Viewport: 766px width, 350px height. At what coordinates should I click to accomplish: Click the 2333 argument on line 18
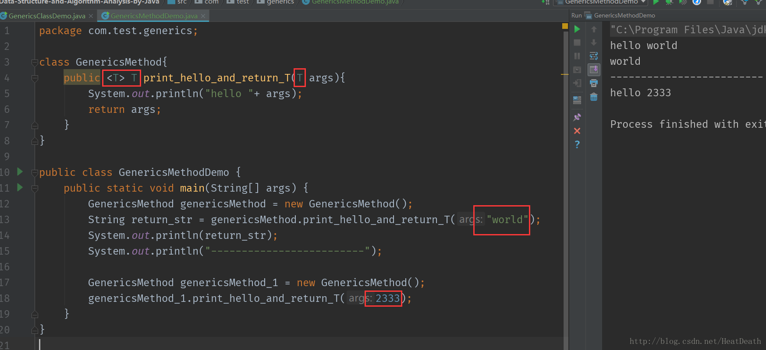[387, 298]
